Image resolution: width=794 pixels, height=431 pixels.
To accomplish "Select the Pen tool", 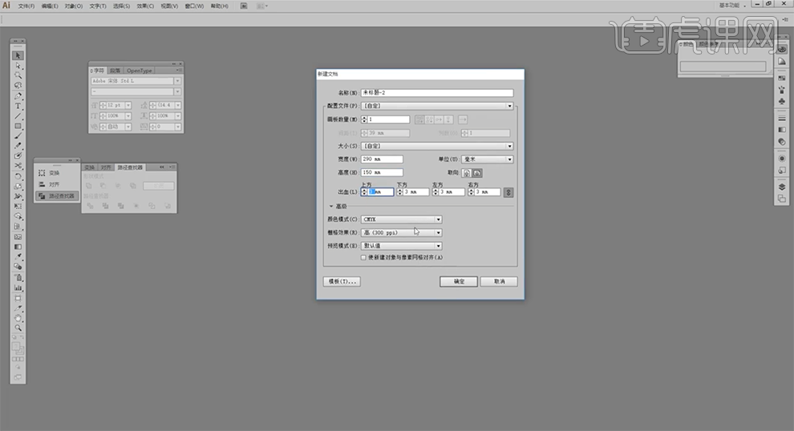I will pos(18,95).
